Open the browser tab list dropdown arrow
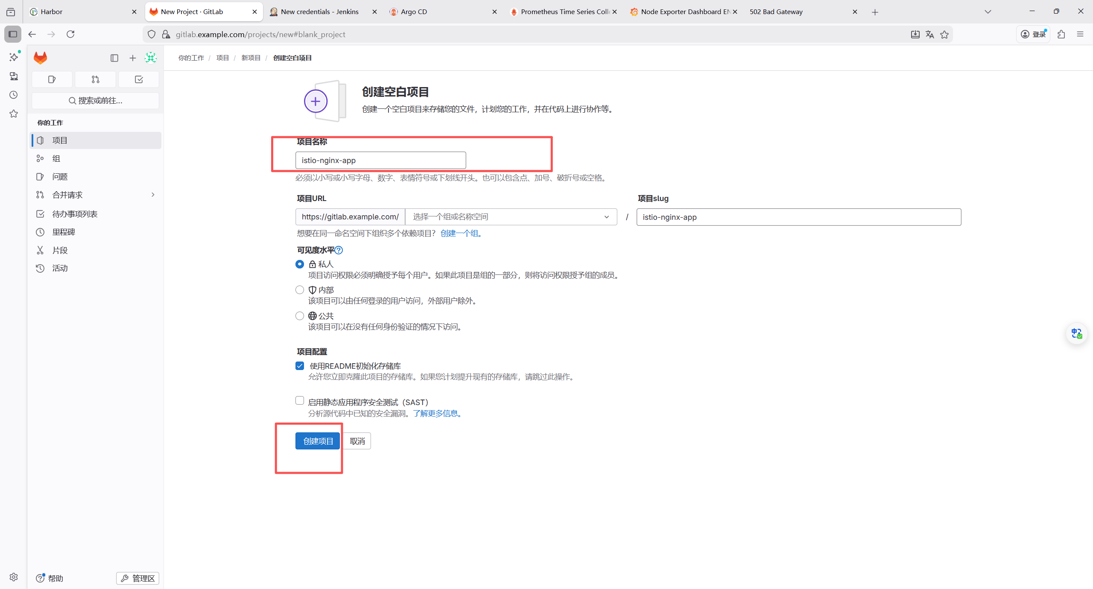This screenshot has height=589, width=1093. point(988,12)
